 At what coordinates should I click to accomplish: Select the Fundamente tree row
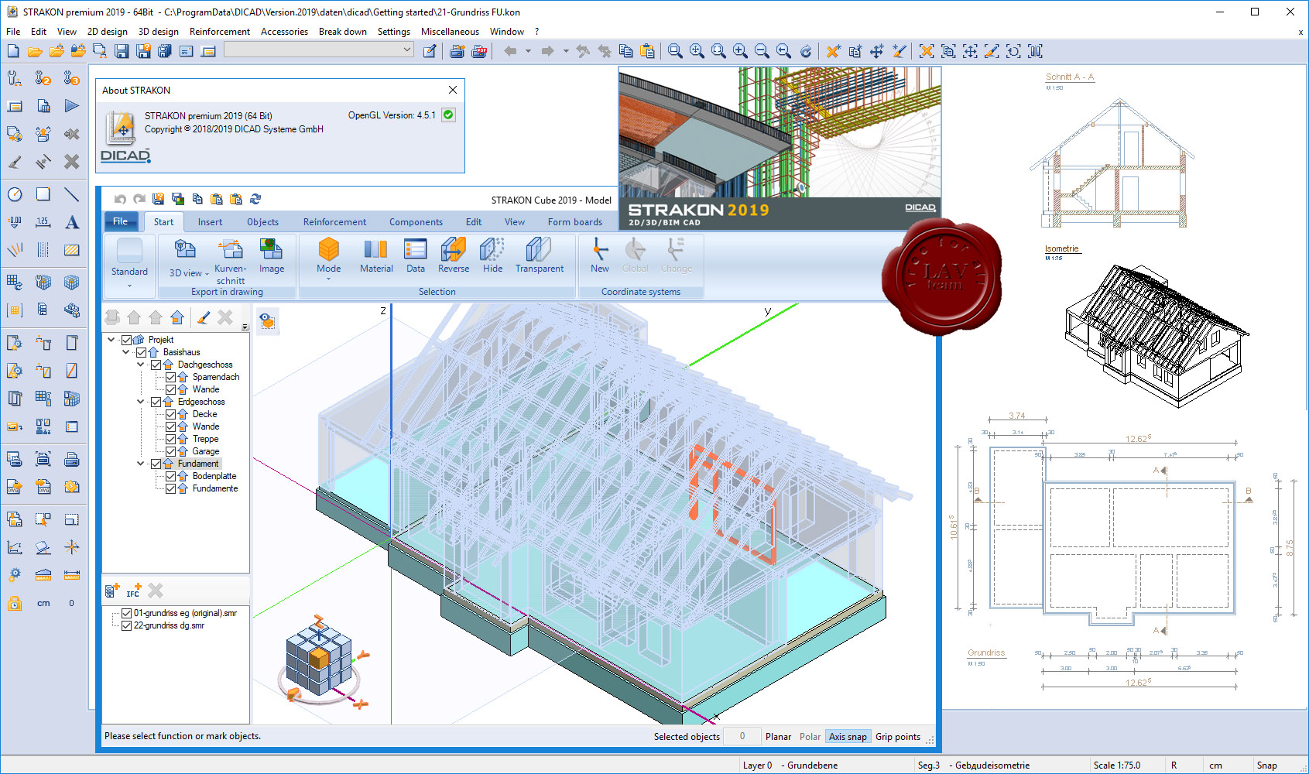tap(215, 488)
